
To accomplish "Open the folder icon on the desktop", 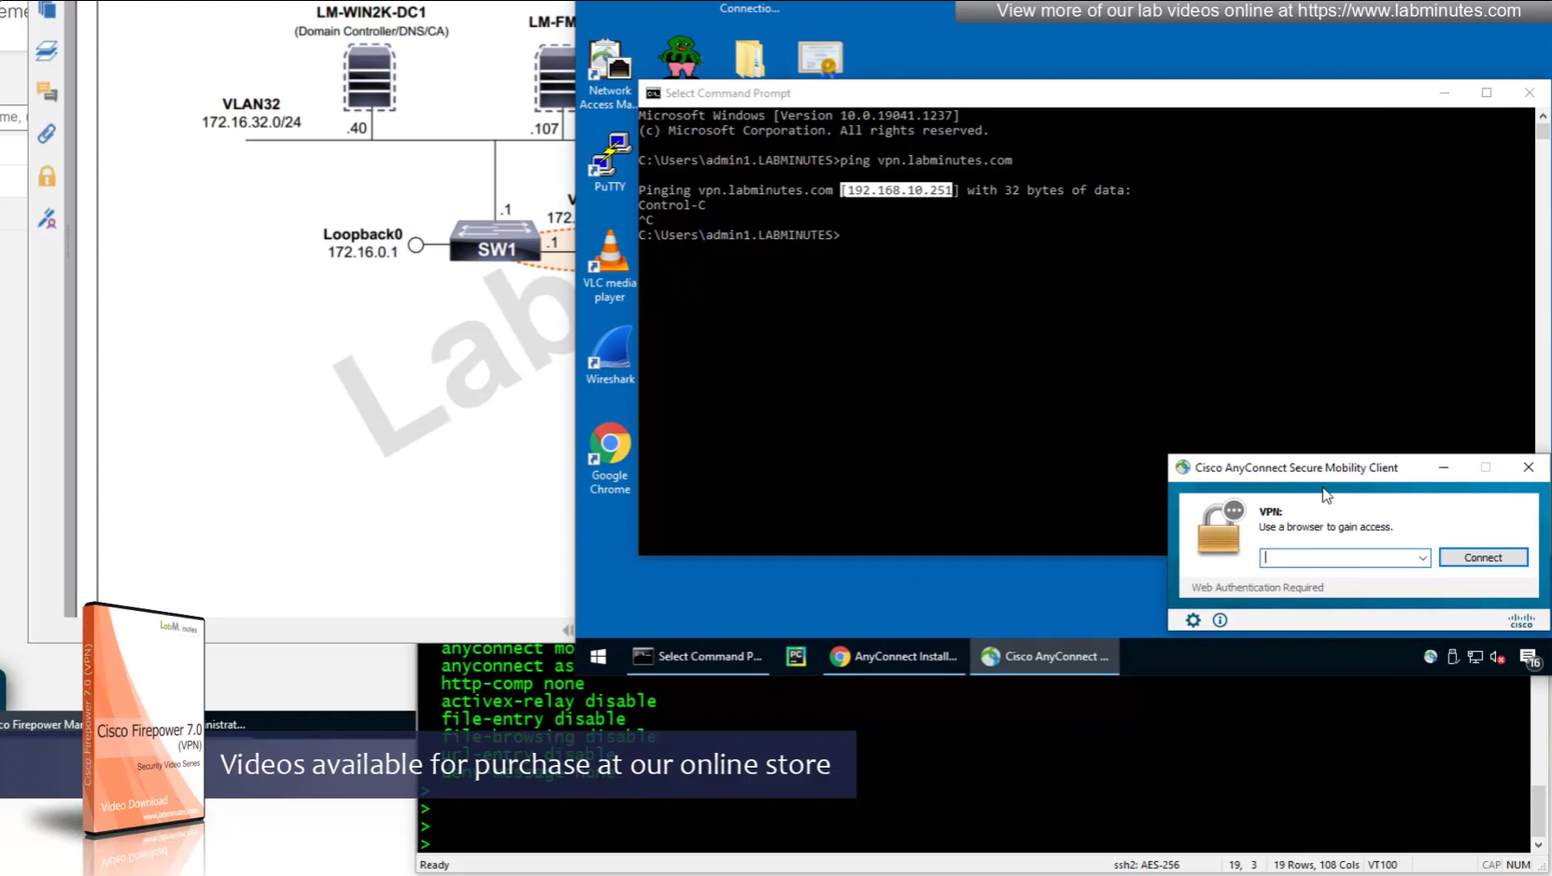I will pos(749,58).
